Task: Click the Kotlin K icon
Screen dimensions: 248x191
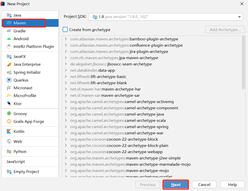Action: click(9, 131)
